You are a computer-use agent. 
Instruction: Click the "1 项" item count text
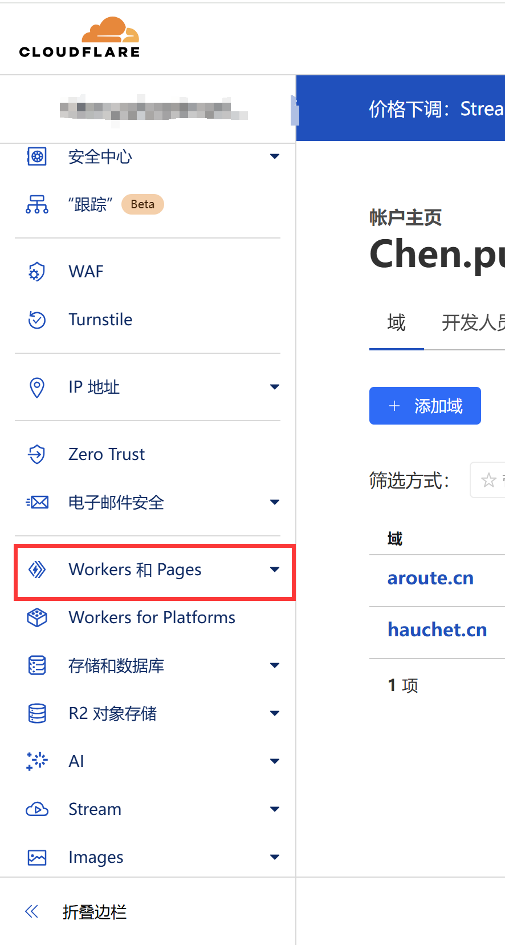coord(403,685)
